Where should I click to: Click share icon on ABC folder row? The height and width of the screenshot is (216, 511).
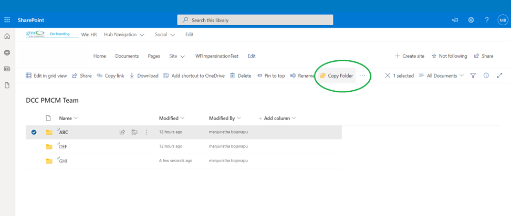122,132
